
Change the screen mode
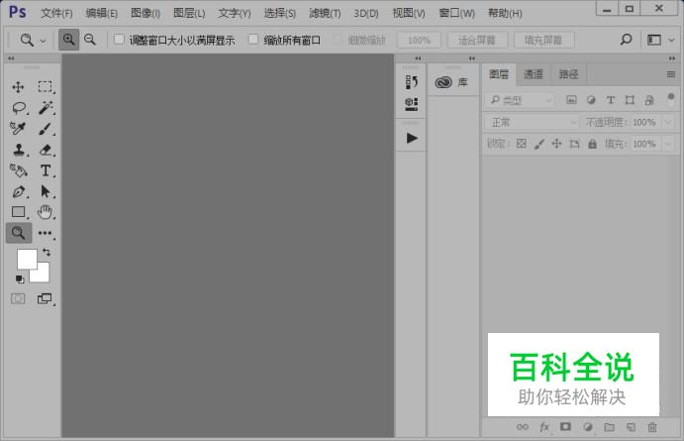pos(45,298)
